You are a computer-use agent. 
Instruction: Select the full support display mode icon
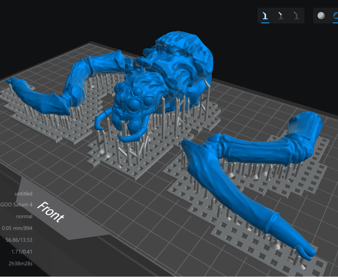tap(265, 15)
